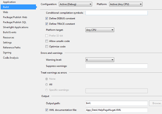Focus the Suppress warnings text box
The image size is (162, 114).
point(116,66)
